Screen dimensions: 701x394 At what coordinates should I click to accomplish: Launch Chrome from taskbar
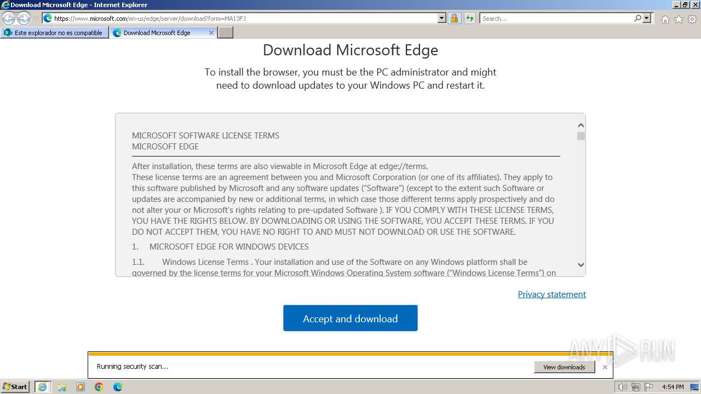coord(99,387)
